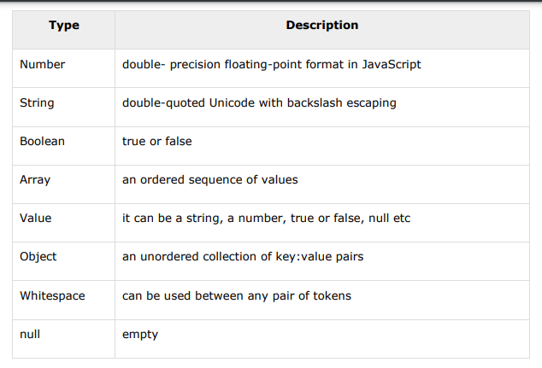The width and height of the screenshot is (542, 368).
Task: Click the 'empty' description cell
Action: [140, 334]
